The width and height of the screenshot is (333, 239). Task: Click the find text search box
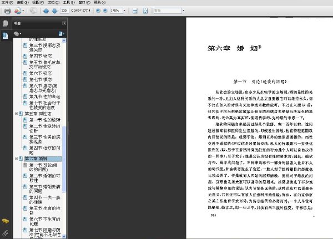click(168, 11)
